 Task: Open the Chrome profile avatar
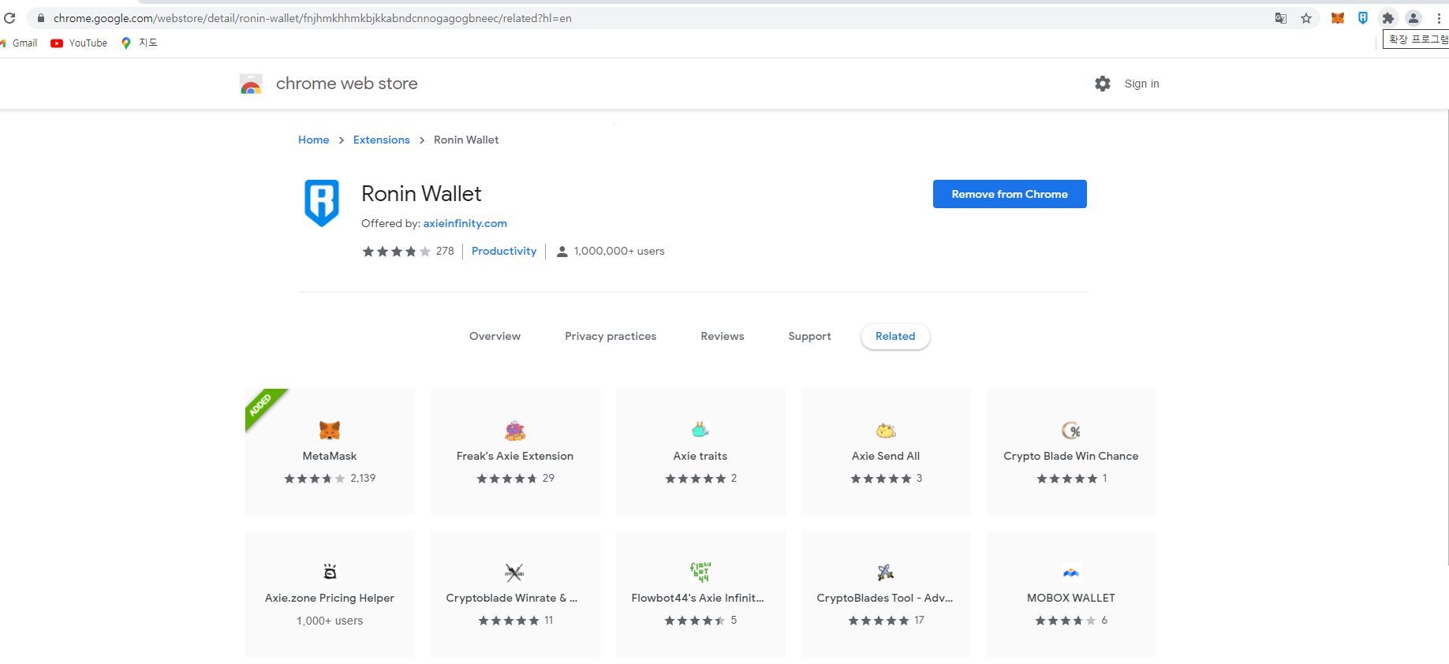[x=1414, y=18]
